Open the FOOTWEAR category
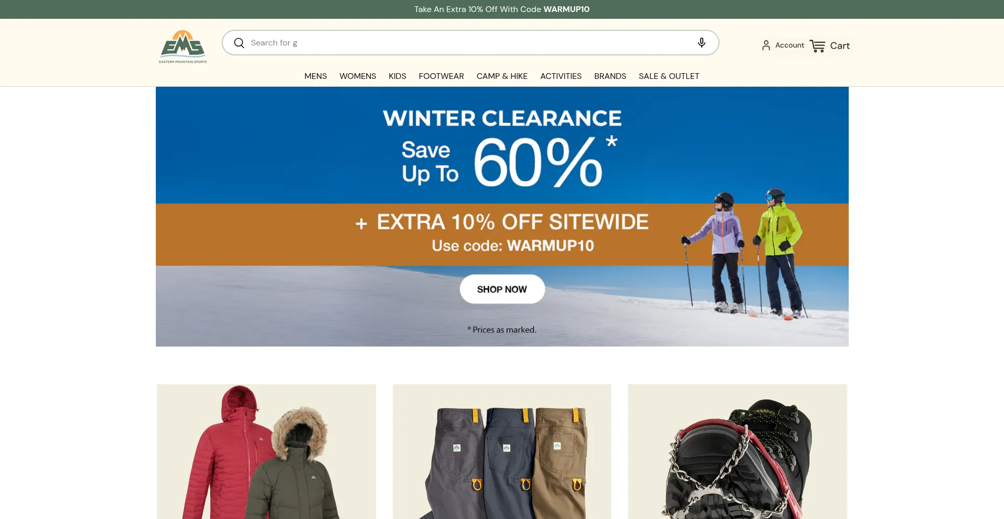The image size is (1004, 519). click(x=441, y=76)
